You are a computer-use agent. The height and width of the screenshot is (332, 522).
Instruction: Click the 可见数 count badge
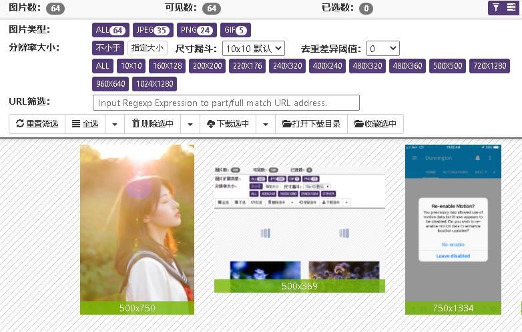212,8
